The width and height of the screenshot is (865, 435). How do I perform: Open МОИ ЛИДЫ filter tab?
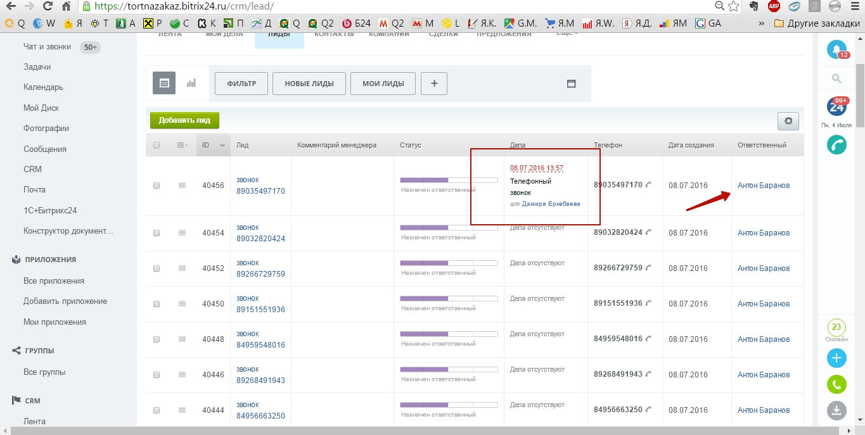[x=383, y=83]
